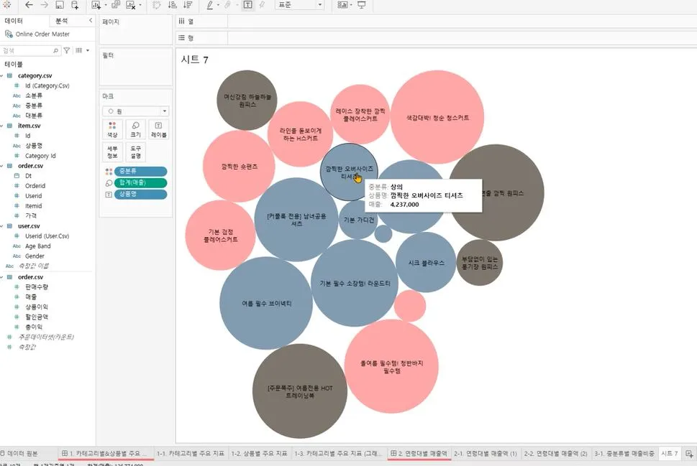The image size is (697, 466).
Task: Open the 표준 fit dropdown
Action: 299,5
